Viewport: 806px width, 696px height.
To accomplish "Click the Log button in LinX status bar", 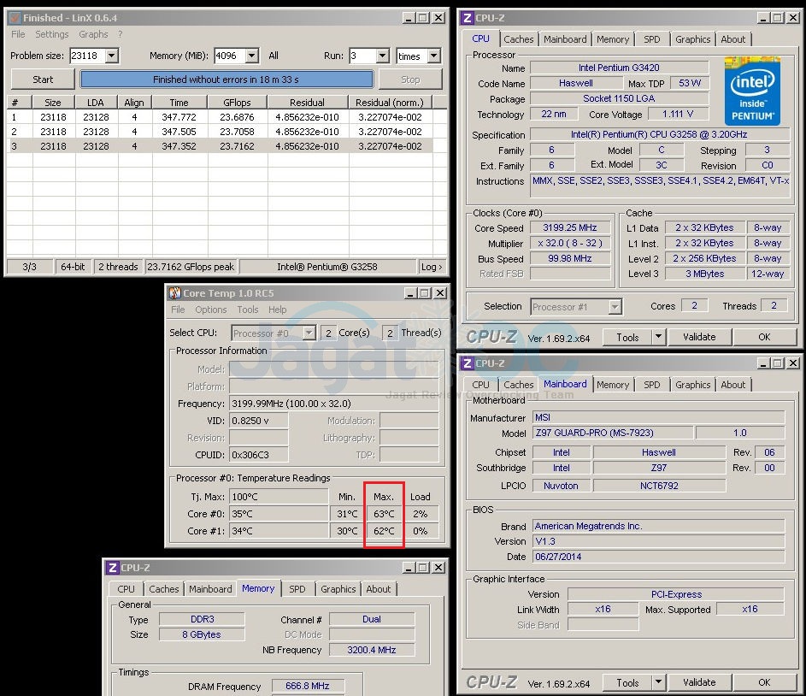I will [x=432, y=267].
